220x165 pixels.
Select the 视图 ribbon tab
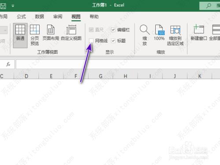pyautogui.click(x=76, y=17)
